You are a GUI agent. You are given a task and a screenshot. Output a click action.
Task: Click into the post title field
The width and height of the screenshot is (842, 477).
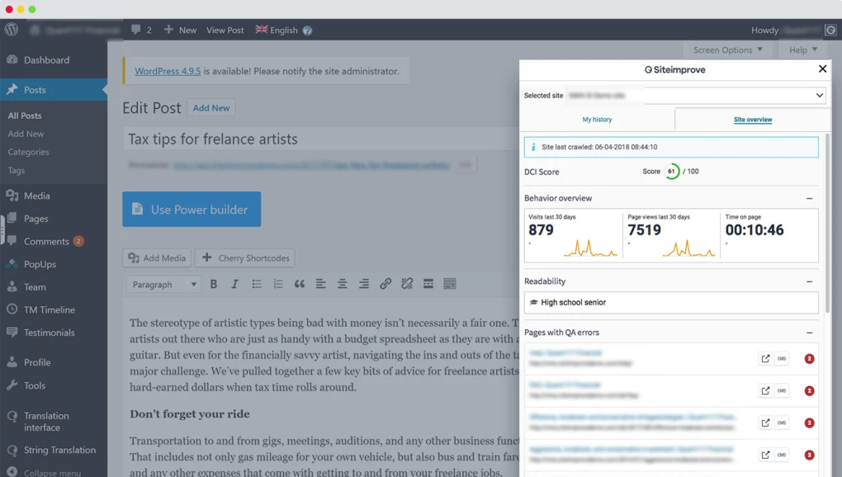tap(322, 139)
